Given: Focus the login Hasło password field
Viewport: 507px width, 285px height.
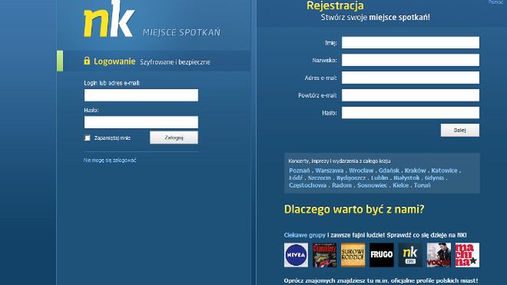Looking at the screenshot, I should (x=141, y=122).
